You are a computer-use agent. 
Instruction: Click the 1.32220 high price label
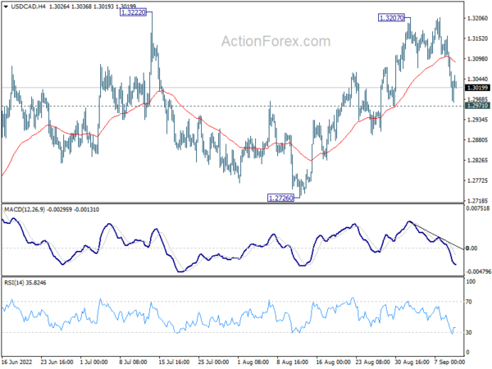tap(133, 12)
